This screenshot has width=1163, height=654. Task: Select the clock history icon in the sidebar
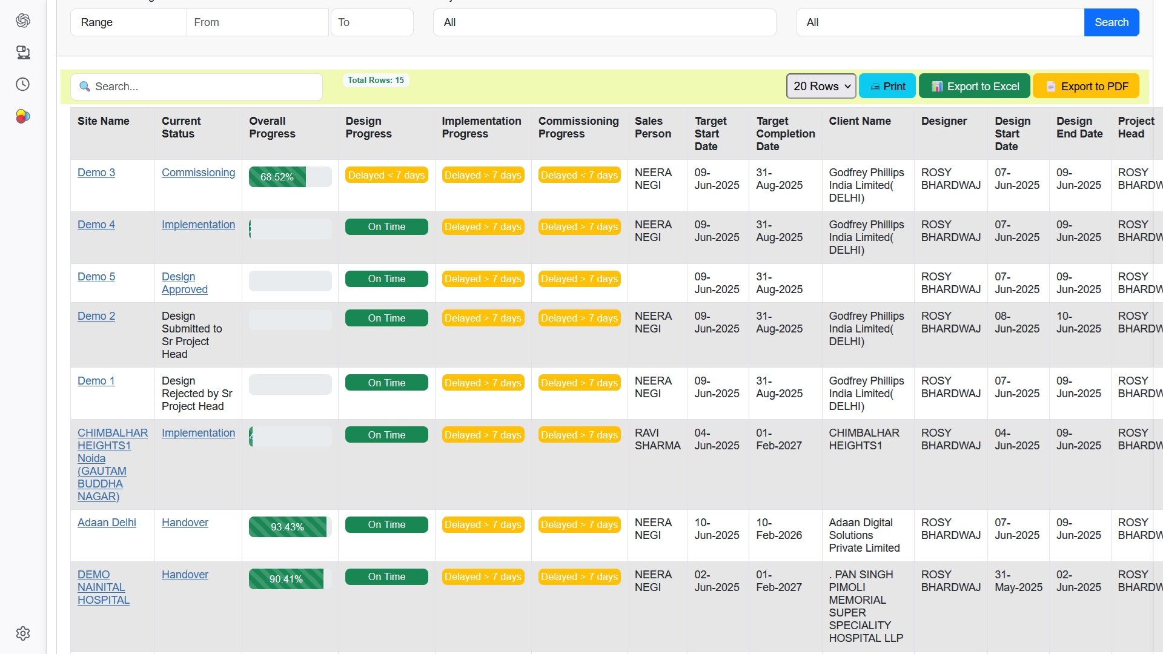pos(23,84)
